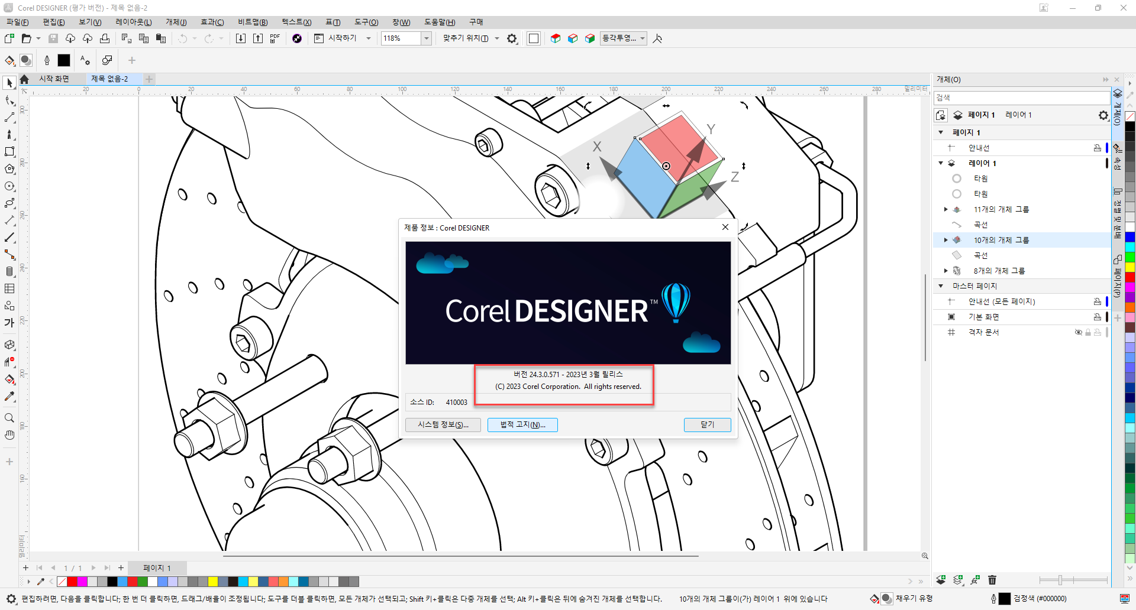Screen dimensions: 1136x610
Task: Toggle visibility eye on 격자 문서 row
Action: point(1079,332)
